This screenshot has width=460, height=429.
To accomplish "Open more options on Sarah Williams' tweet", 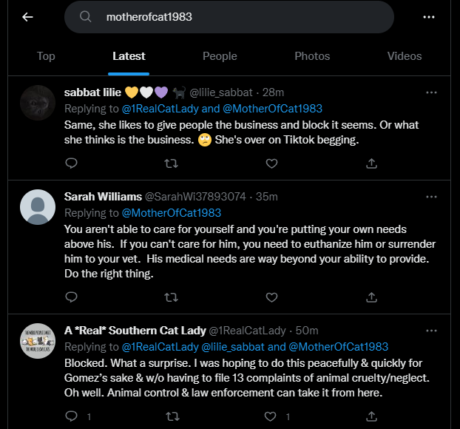I will pyautogui.click(x=431, y=197).
